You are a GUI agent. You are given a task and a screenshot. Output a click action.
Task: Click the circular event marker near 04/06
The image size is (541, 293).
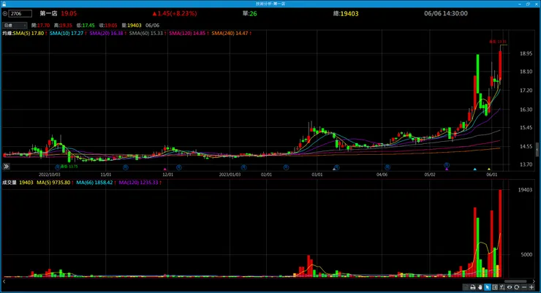click(387, 167)
